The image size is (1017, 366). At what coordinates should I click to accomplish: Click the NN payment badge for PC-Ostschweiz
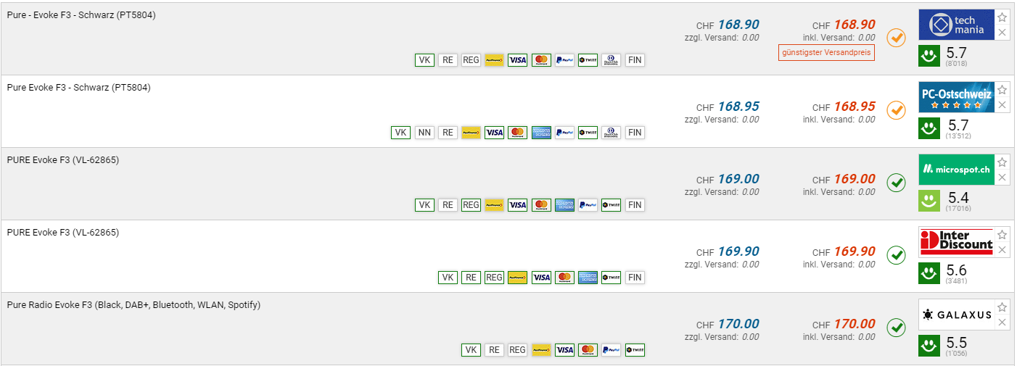[x=424, y=133]
